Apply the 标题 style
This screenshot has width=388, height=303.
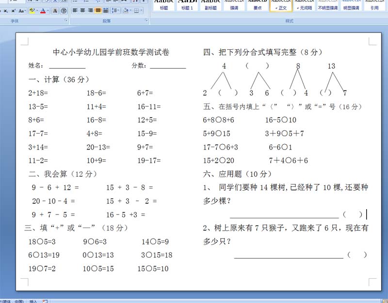click(164, 5)
